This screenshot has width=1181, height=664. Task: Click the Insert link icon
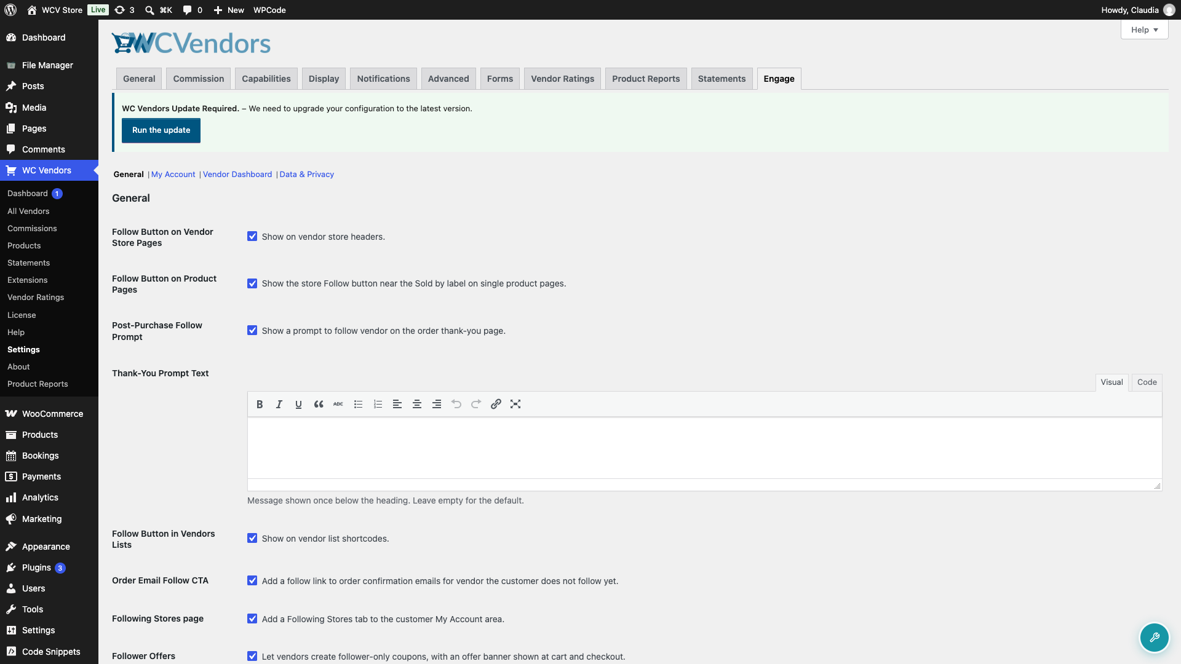(x=496, y=405)
